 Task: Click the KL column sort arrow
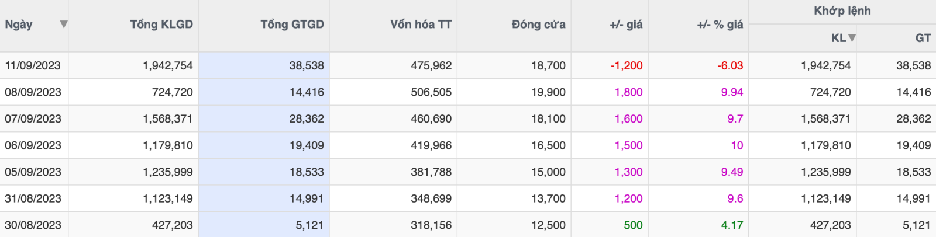[x=852, y=38]
